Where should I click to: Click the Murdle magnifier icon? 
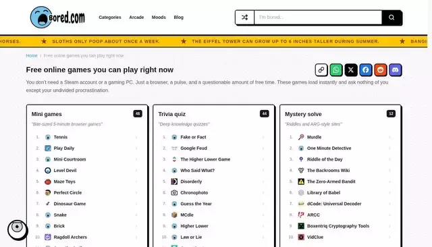click(301, 137)
